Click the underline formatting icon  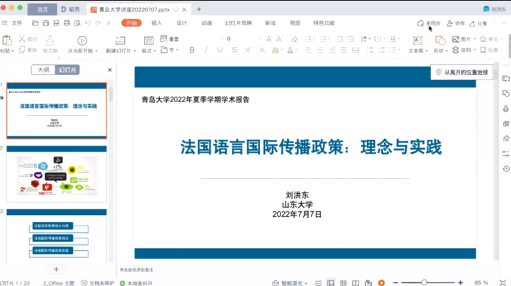tap(220, 50)
